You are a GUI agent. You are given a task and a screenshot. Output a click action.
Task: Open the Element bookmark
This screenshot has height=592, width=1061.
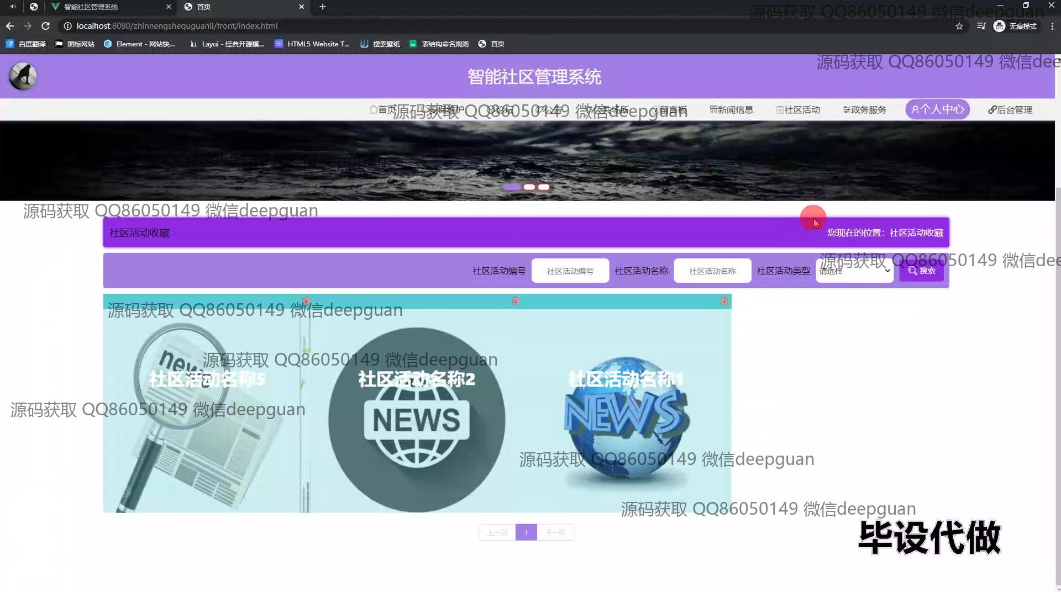coord(140,44)
